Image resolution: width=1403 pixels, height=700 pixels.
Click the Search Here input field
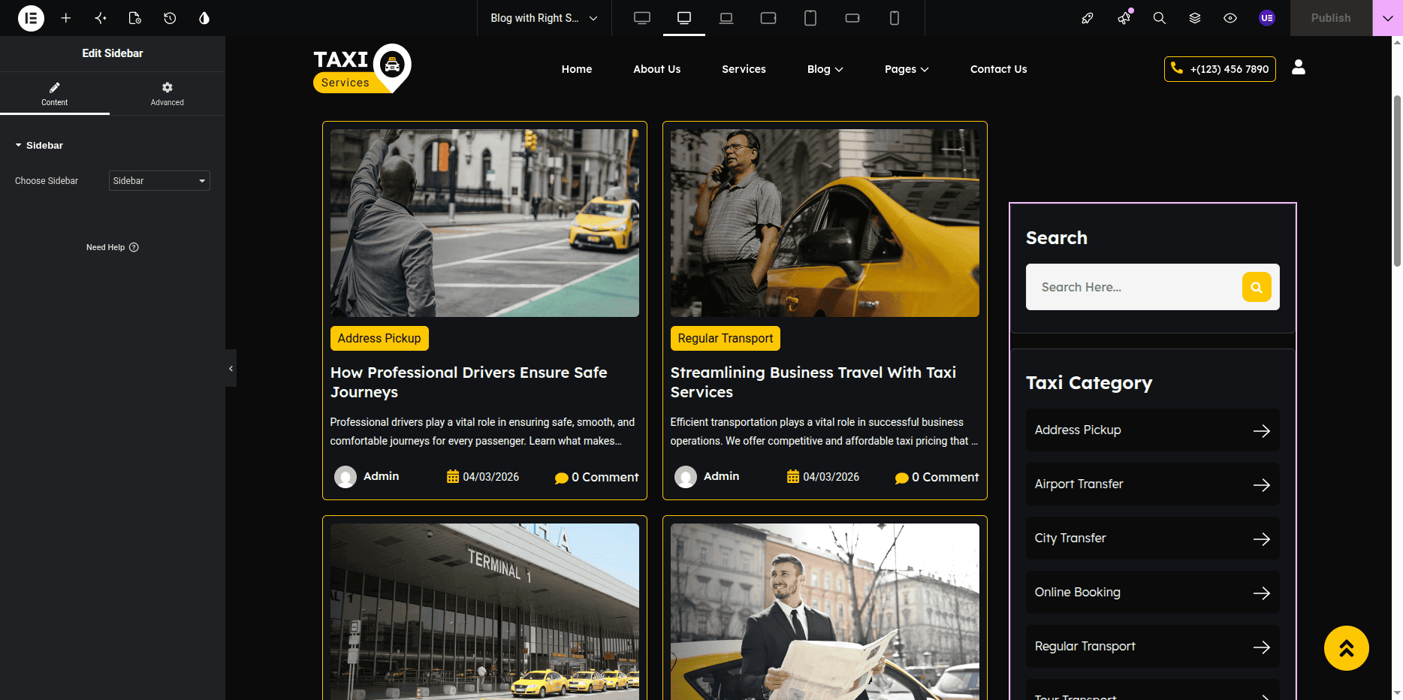click(1133, 287)
